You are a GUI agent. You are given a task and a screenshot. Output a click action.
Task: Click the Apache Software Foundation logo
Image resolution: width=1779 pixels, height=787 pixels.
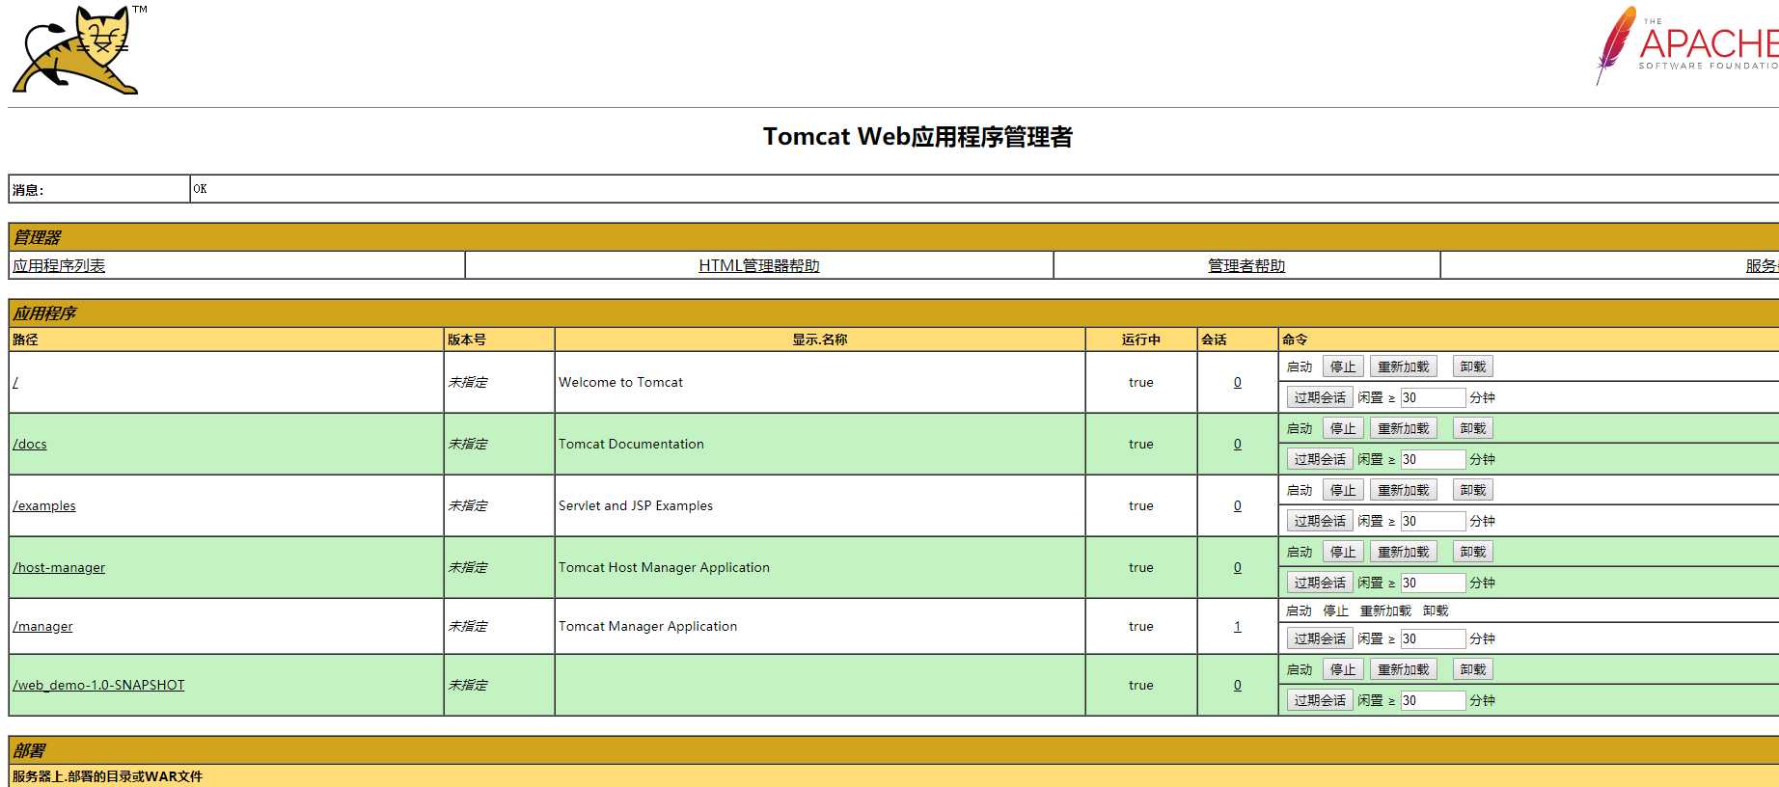1686,45
